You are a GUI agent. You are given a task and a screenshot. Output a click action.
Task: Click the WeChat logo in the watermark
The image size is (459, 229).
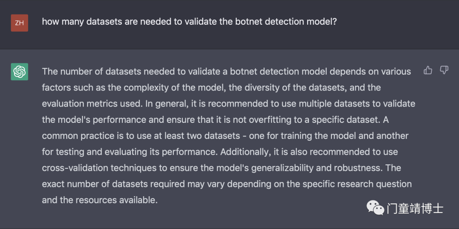coord(376,208)
